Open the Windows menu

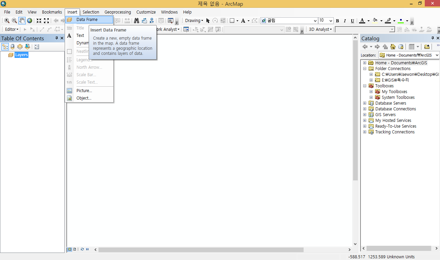click(169, 12)
